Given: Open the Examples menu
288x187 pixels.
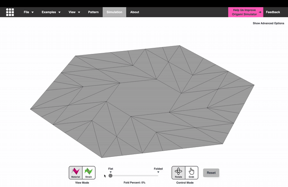Looking at the screenshot, I should point(51,12).
